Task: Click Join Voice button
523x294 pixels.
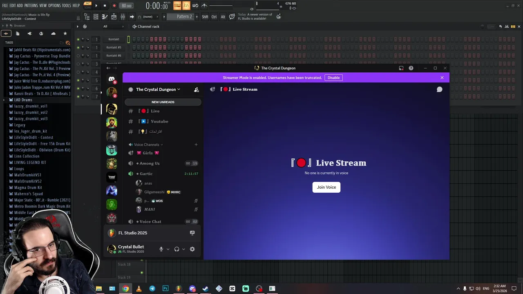Action: click(x=326, y=187)
